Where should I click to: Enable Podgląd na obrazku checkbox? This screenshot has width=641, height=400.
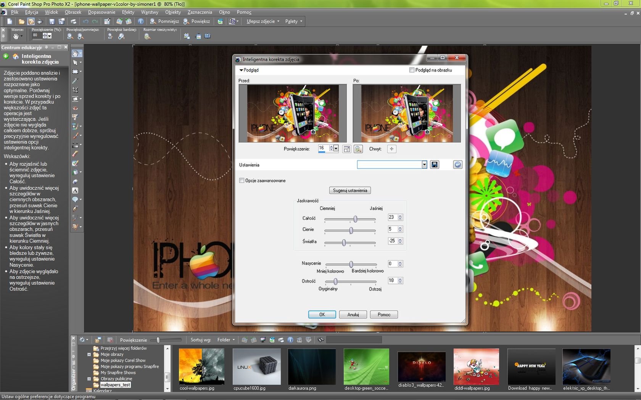(412, 70)
